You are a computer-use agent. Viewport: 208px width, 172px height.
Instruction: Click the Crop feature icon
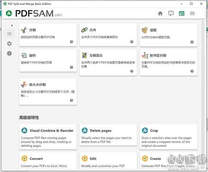point(145,130)
